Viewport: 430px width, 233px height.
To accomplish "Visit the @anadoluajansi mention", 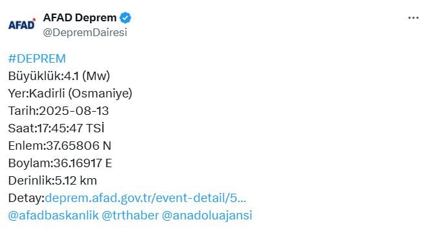I will point(207,216).
